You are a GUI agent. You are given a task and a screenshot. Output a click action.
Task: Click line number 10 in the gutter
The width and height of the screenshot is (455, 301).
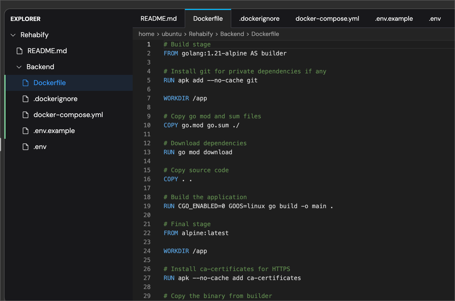click(147, 125)
